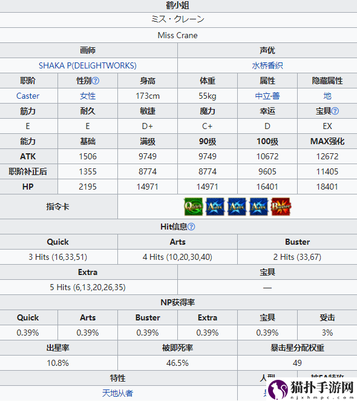Click the MAX HP value 18401

[x=327, y=187]
